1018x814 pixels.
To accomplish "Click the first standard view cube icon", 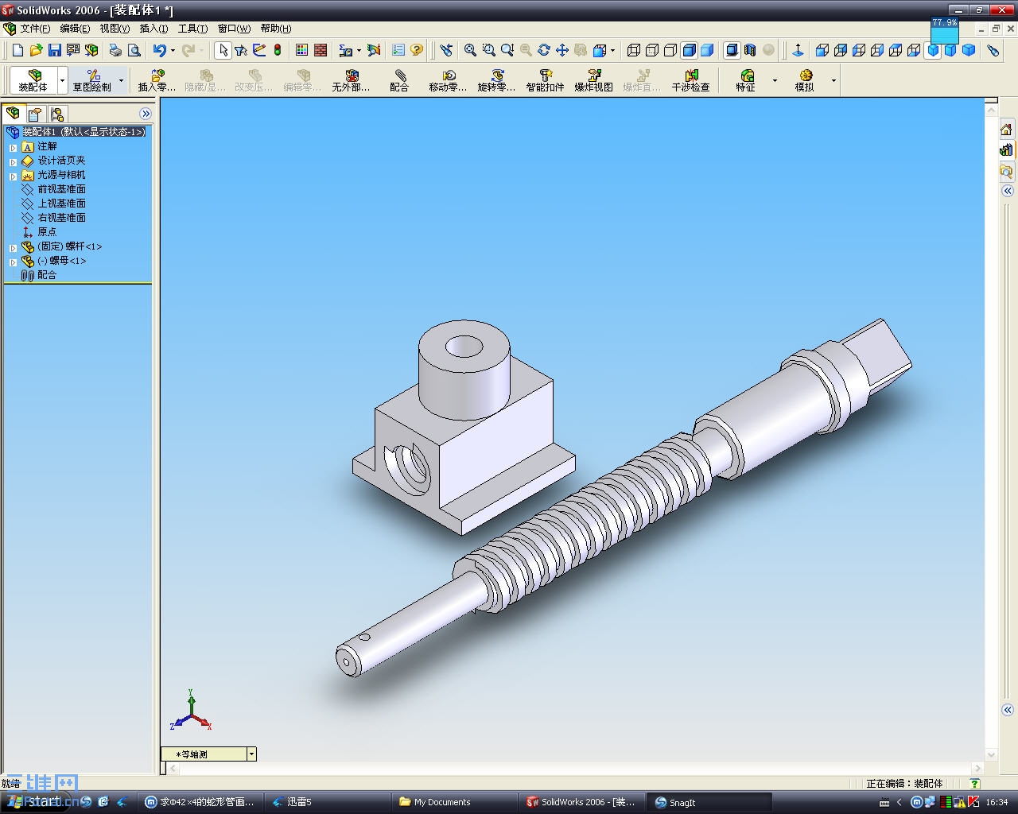I will [822, 50].
